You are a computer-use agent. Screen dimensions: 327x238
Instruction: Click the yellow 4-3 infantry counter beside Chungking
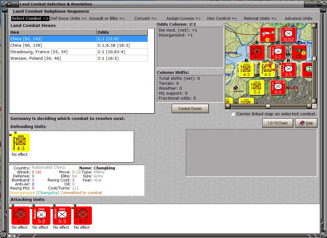coord(247,70)
